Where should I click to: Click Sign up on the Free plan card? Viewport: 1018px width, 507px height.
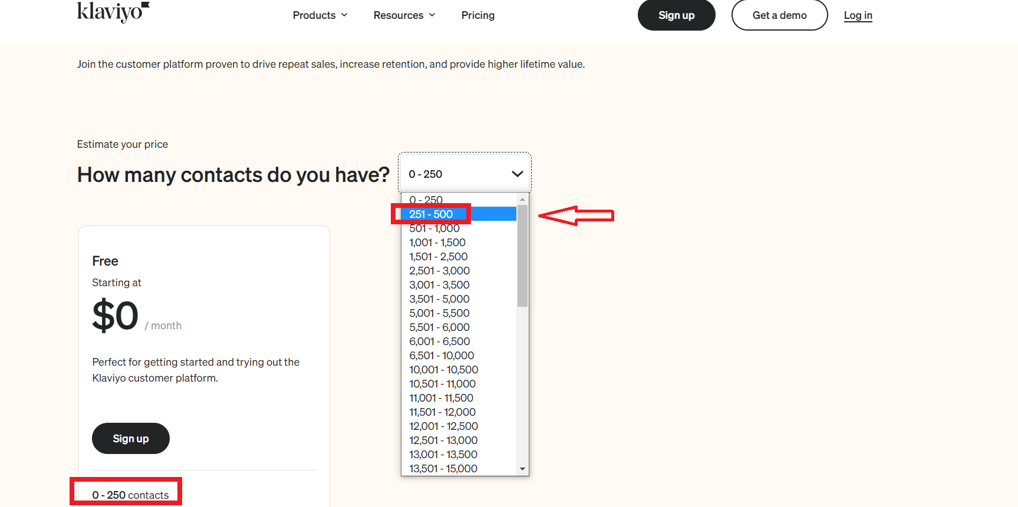[x=131, y=439]
